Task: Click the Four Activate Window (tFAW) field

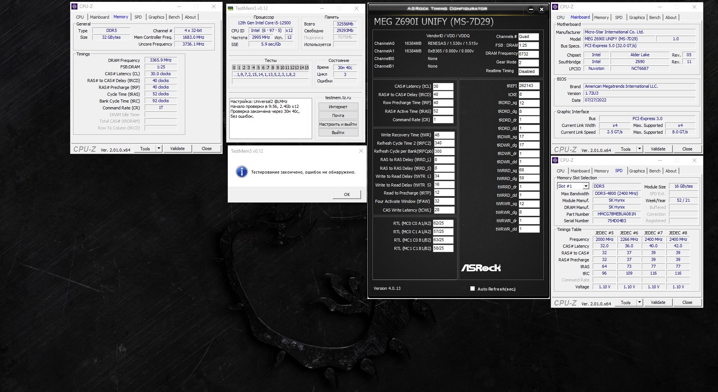Action: [444, 201]
